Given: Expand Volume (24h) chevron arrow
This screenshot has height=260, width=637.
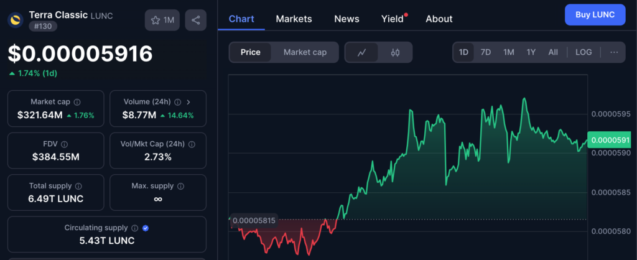Looking at the screenshot, I should click(x=188, y=102).
